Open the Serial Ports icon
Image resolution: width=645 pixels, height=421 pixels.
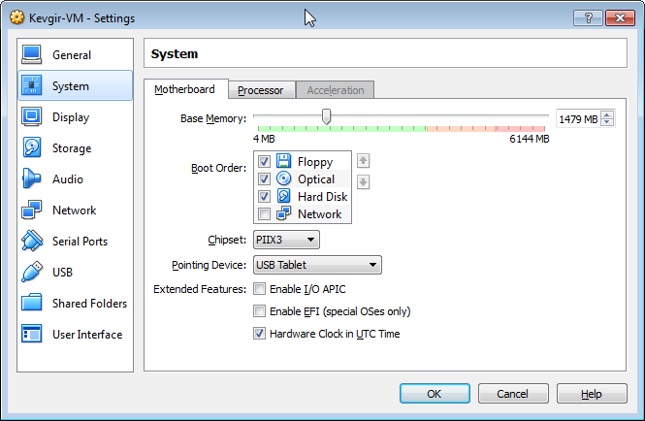click(x=32, y=242)
